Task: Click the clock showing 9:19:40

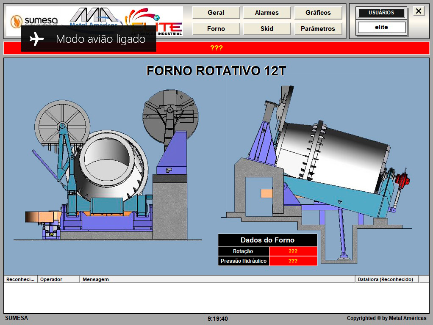Action: [218, 319]
